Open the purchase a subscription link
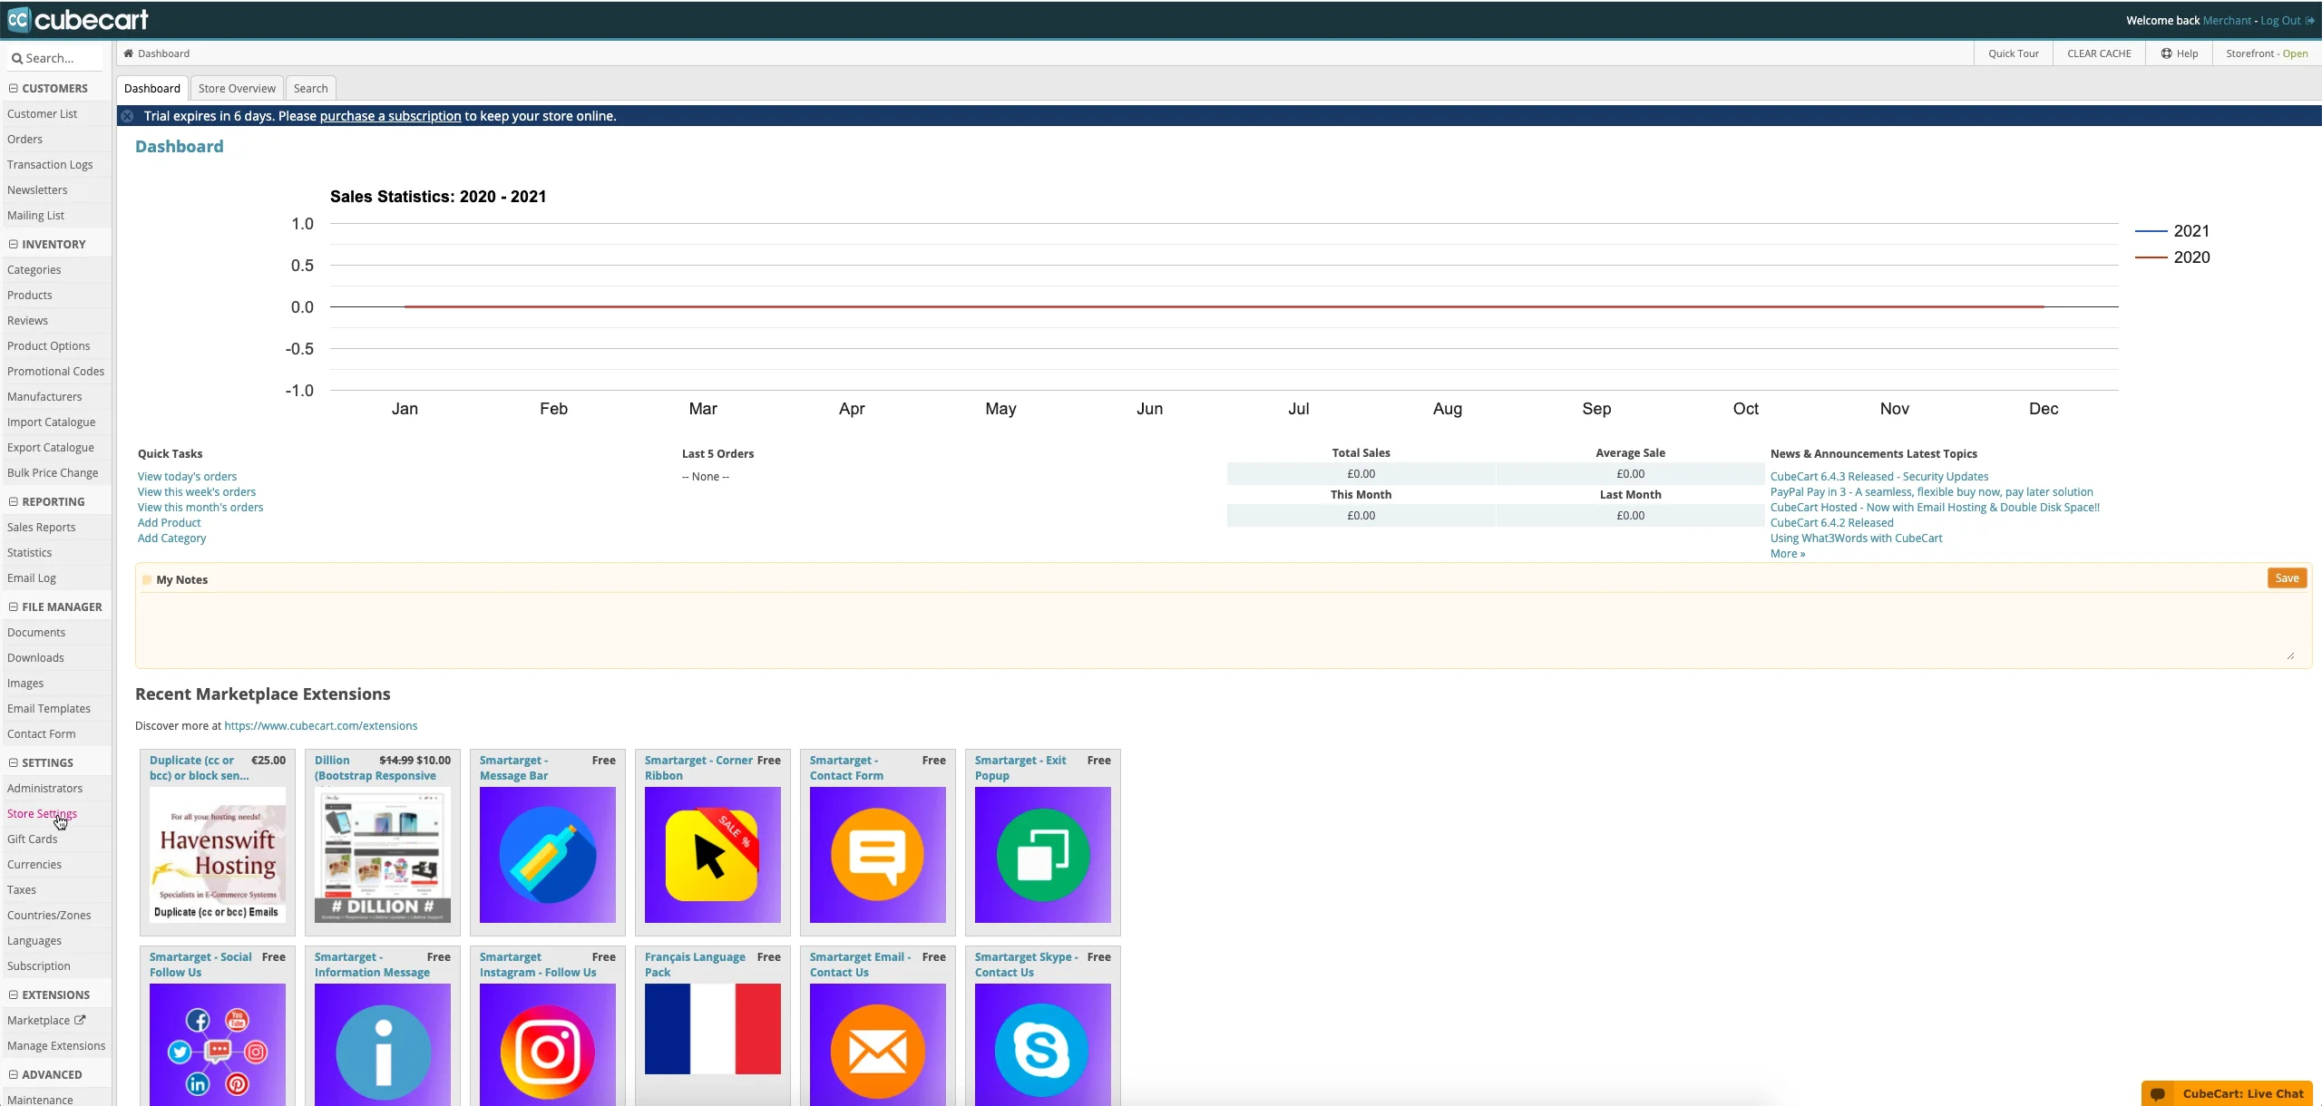 pyautogui.click(x=390, y=116)
